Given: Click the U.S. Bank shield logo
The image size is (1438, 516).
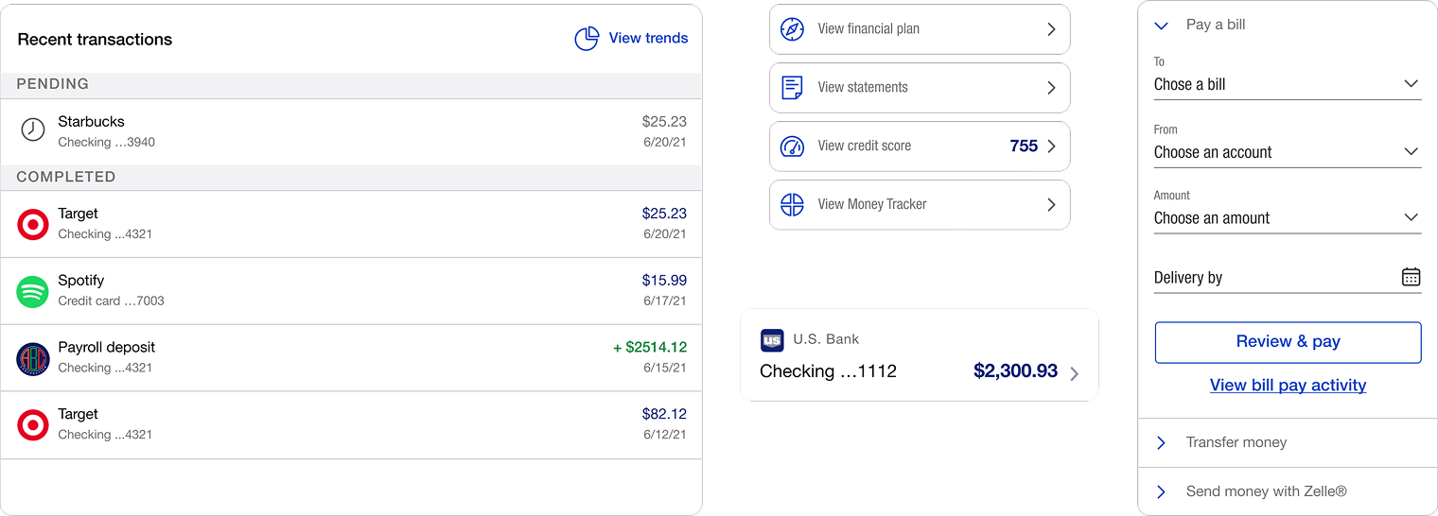Looking at the screenshot, I should click(772, 340).
